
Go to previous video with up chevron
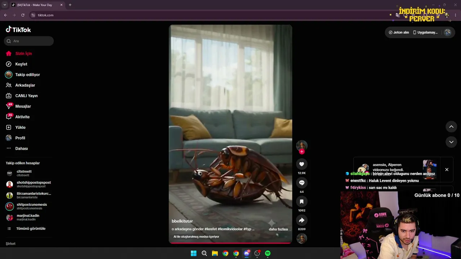pyautogui.click(x=451, y=127)
